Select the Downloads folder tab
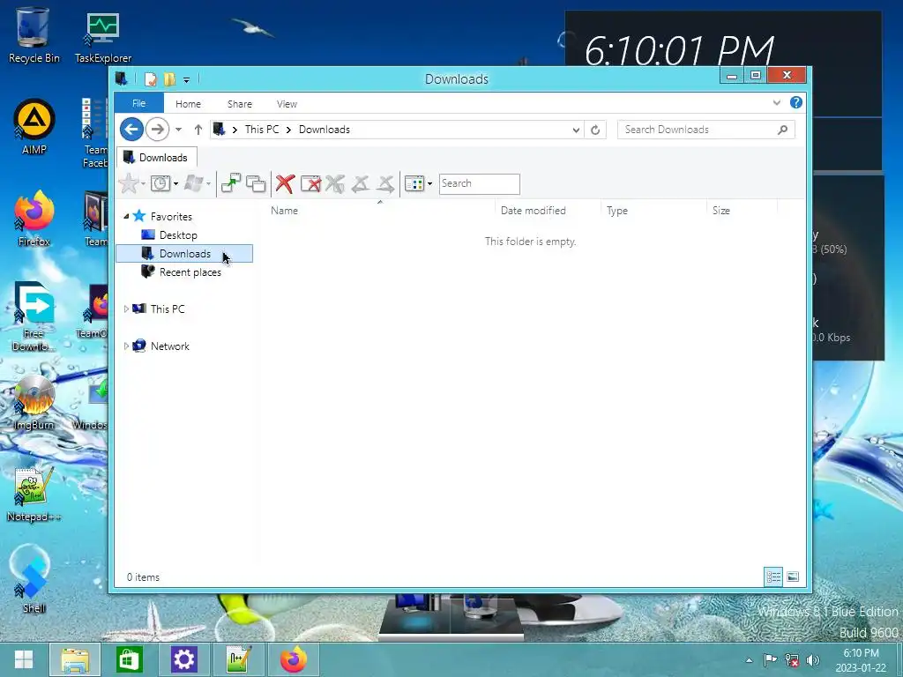903x677 pixels. click(x=157, y=157)
